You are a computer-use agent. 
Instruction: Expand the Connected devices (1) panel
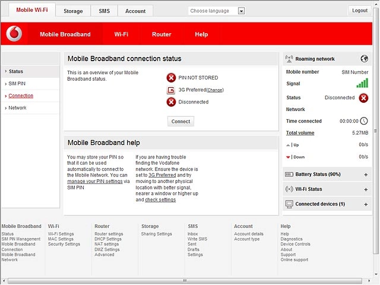point(366,204)
